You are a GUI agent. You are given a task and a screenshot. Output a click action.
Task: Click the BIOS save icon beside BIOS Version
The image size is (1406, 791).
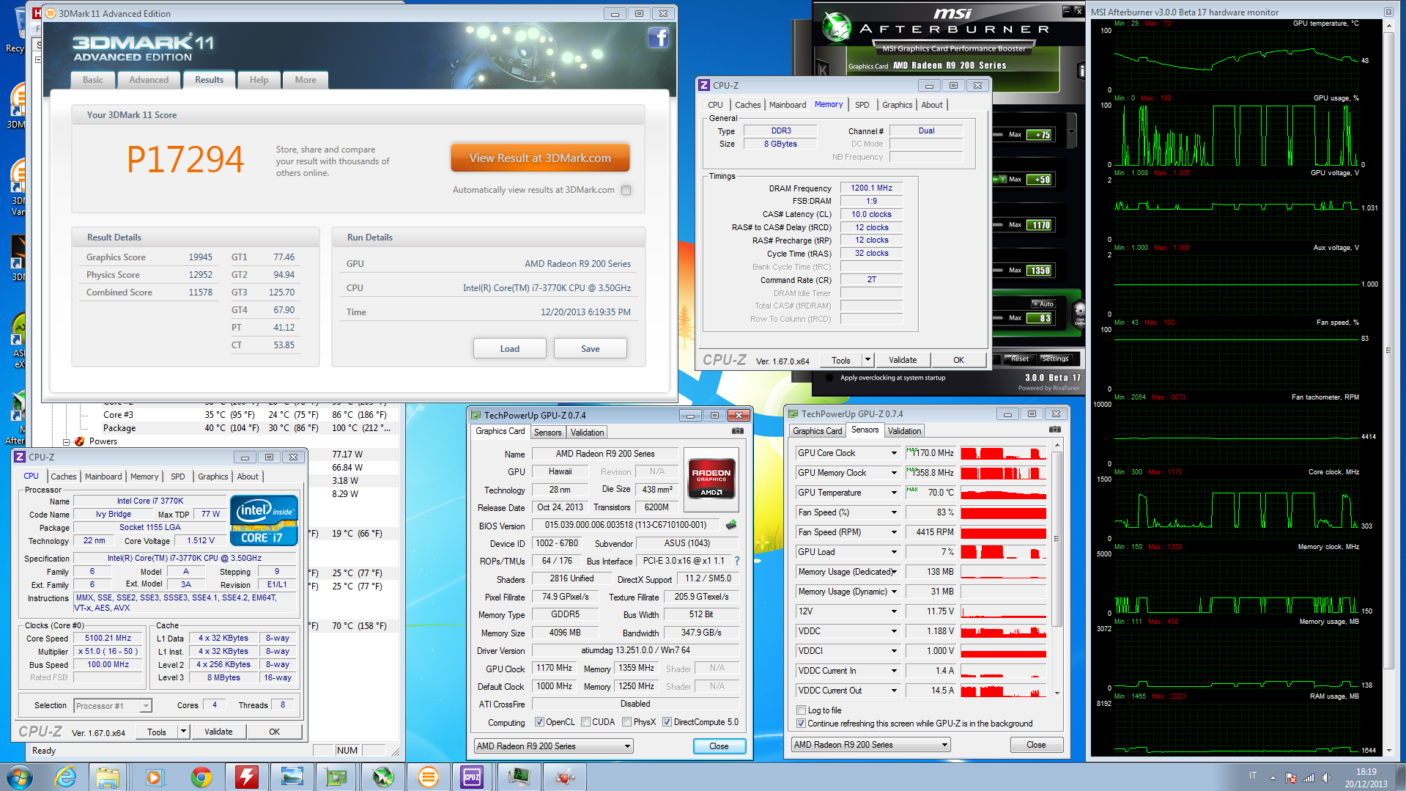coord(730,525)
